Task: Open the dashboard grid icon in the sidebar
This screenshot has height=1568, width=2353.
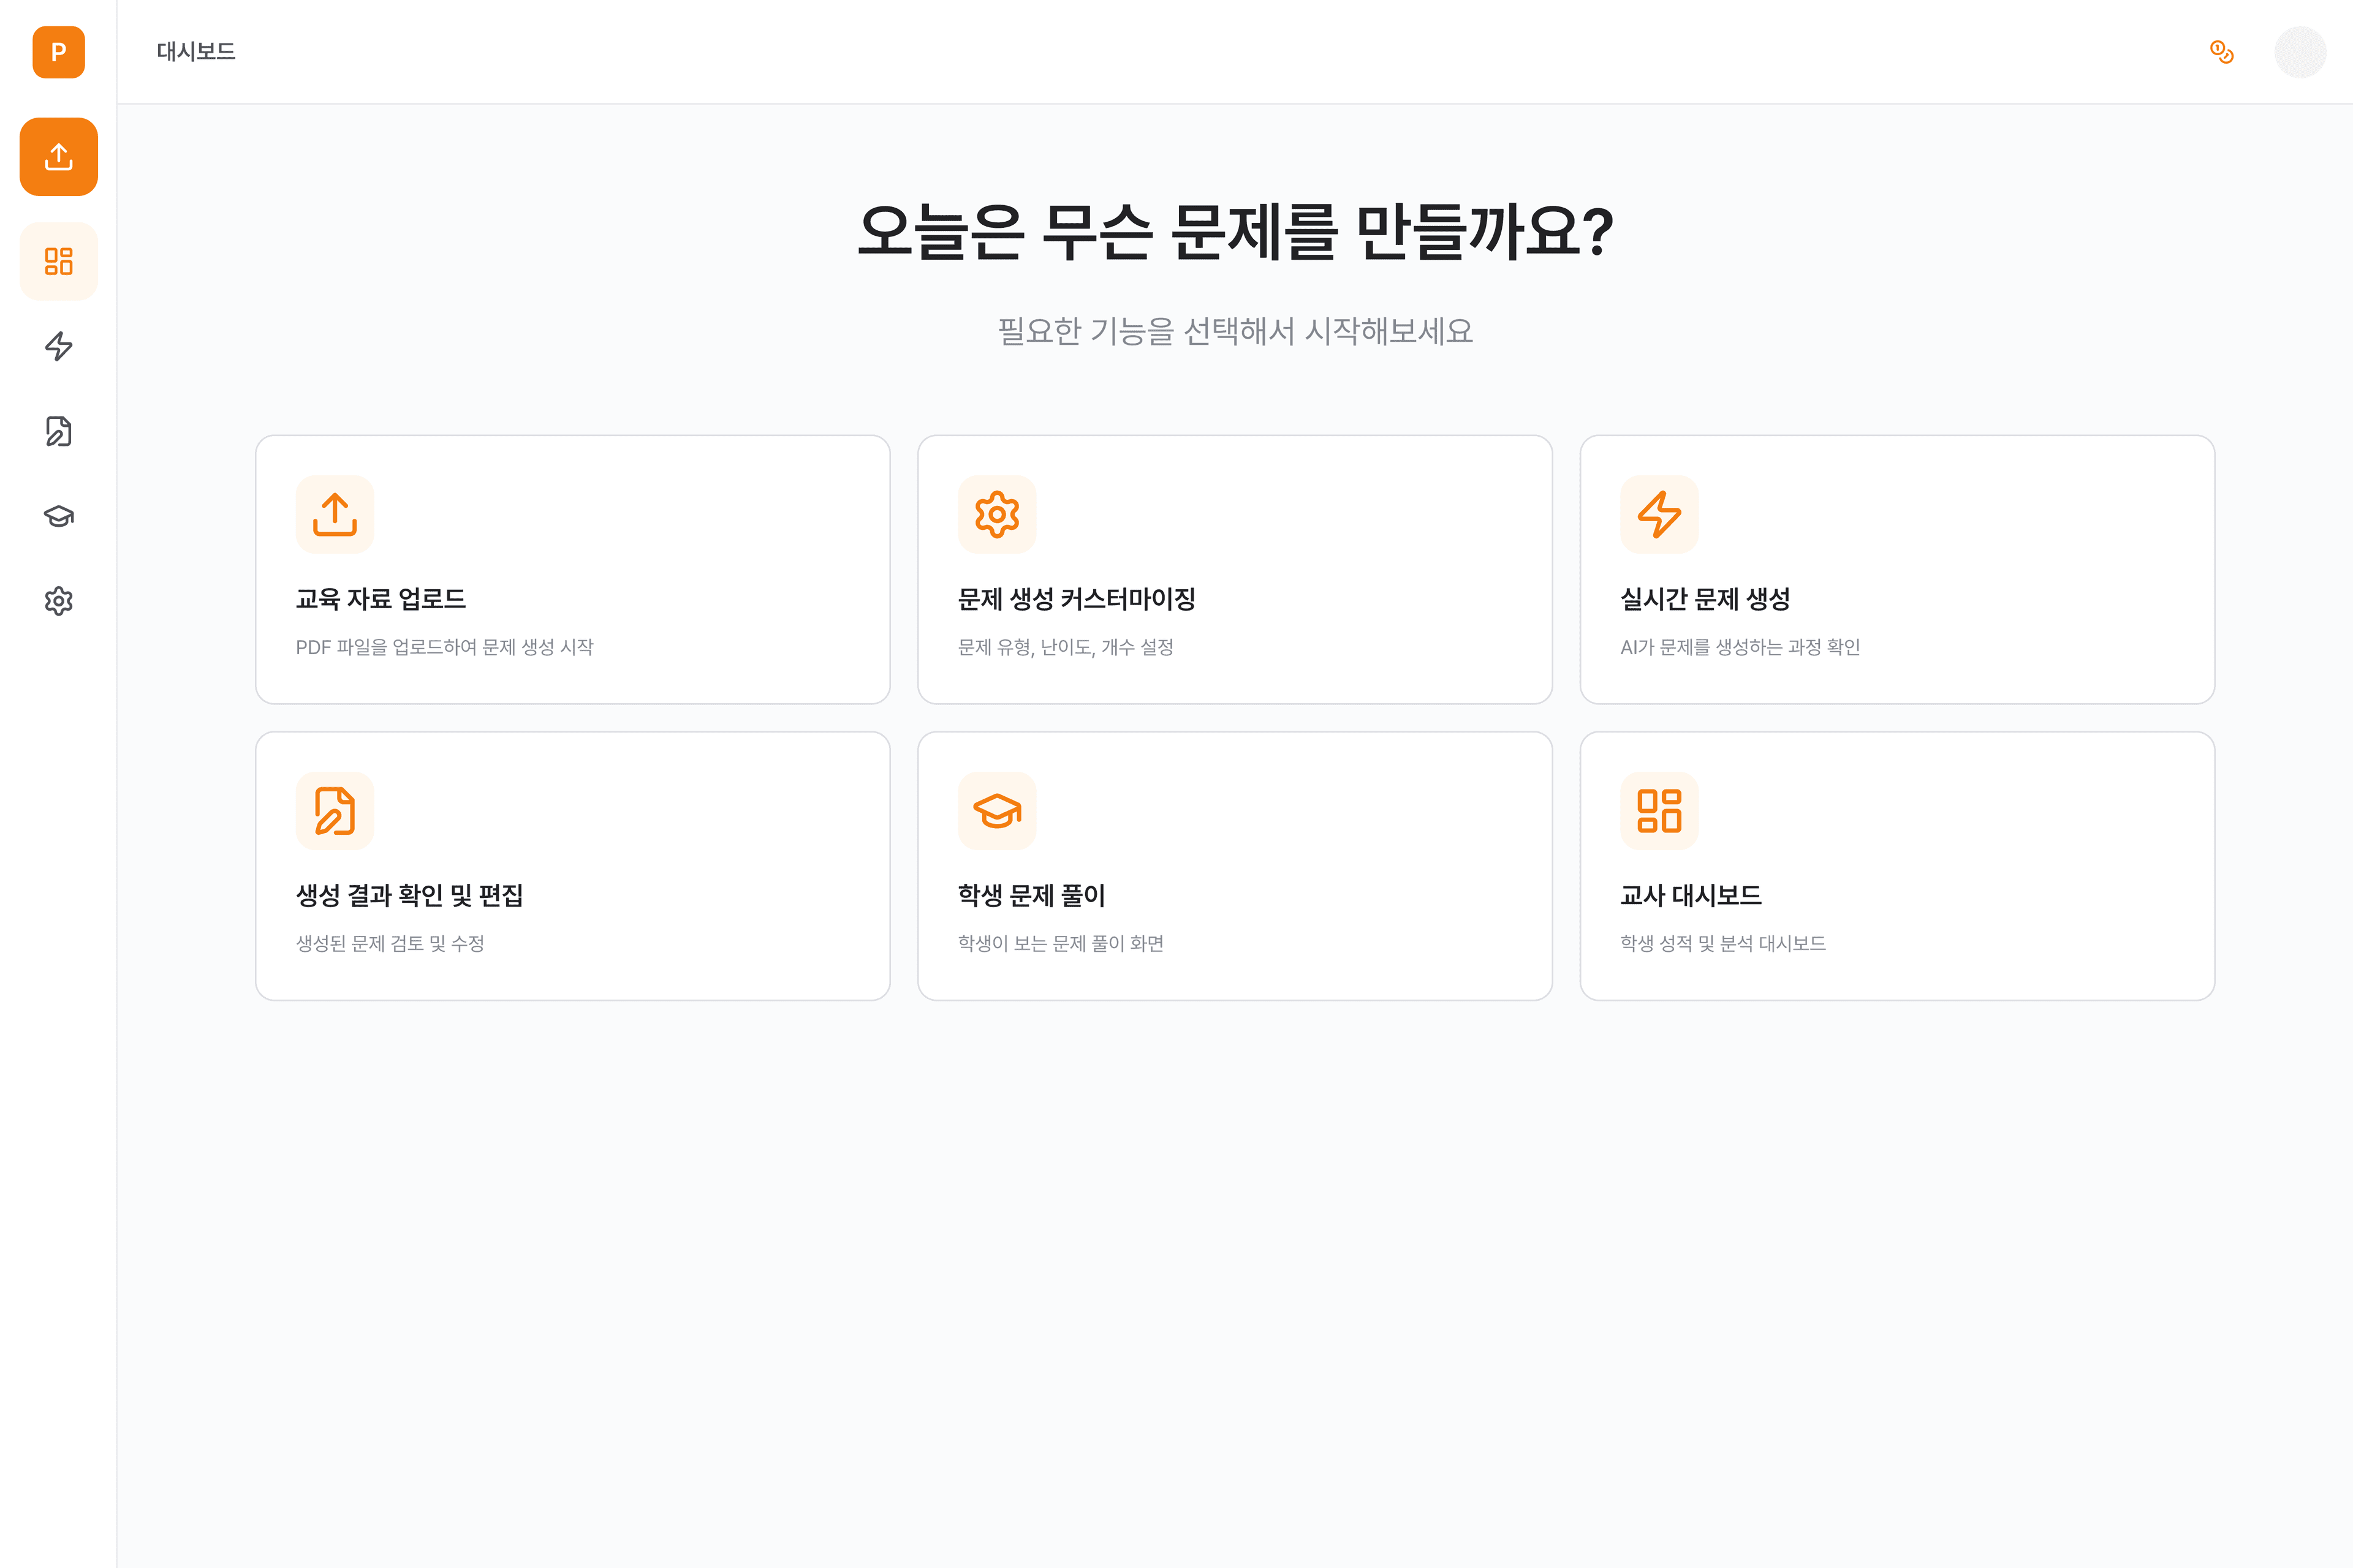Action: 58,261
